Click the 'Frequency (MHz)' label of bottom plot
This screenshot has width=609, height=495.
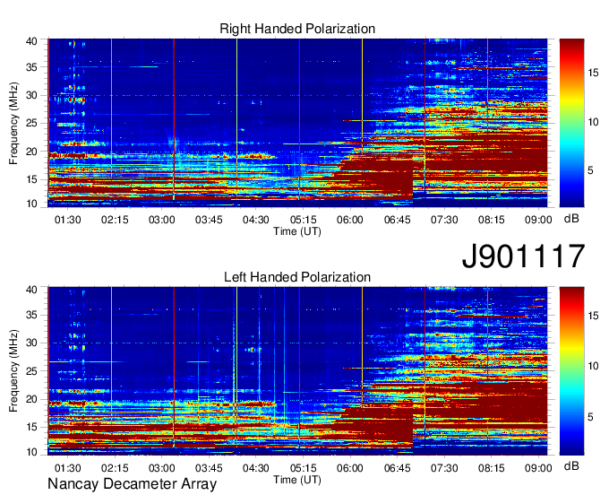[13, 371]
